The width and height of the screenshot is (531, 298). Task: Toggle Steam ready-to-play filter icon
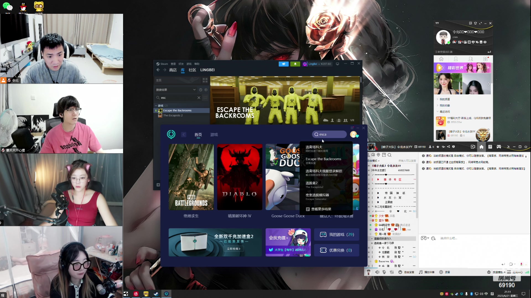coord(206,90)
